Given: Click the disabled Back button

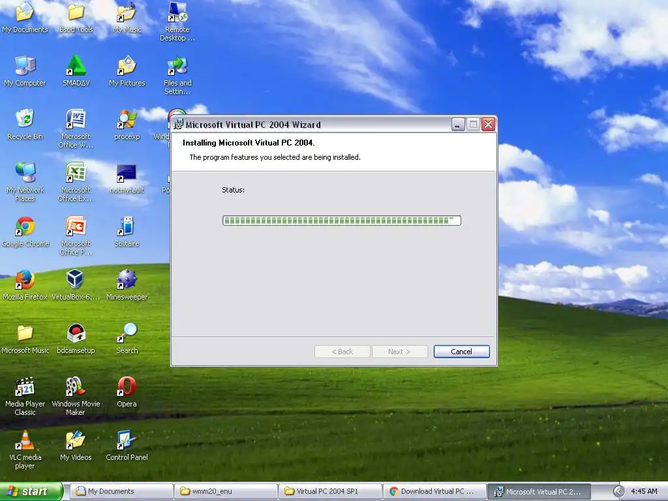Looking at the screenshot, I should [x=342, y=352].
